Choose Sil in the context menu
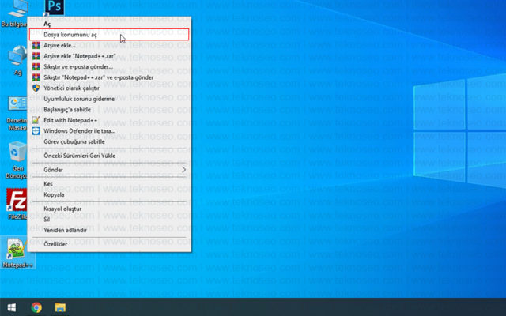This screenshot has height=316, width=506. coord(109,220)
